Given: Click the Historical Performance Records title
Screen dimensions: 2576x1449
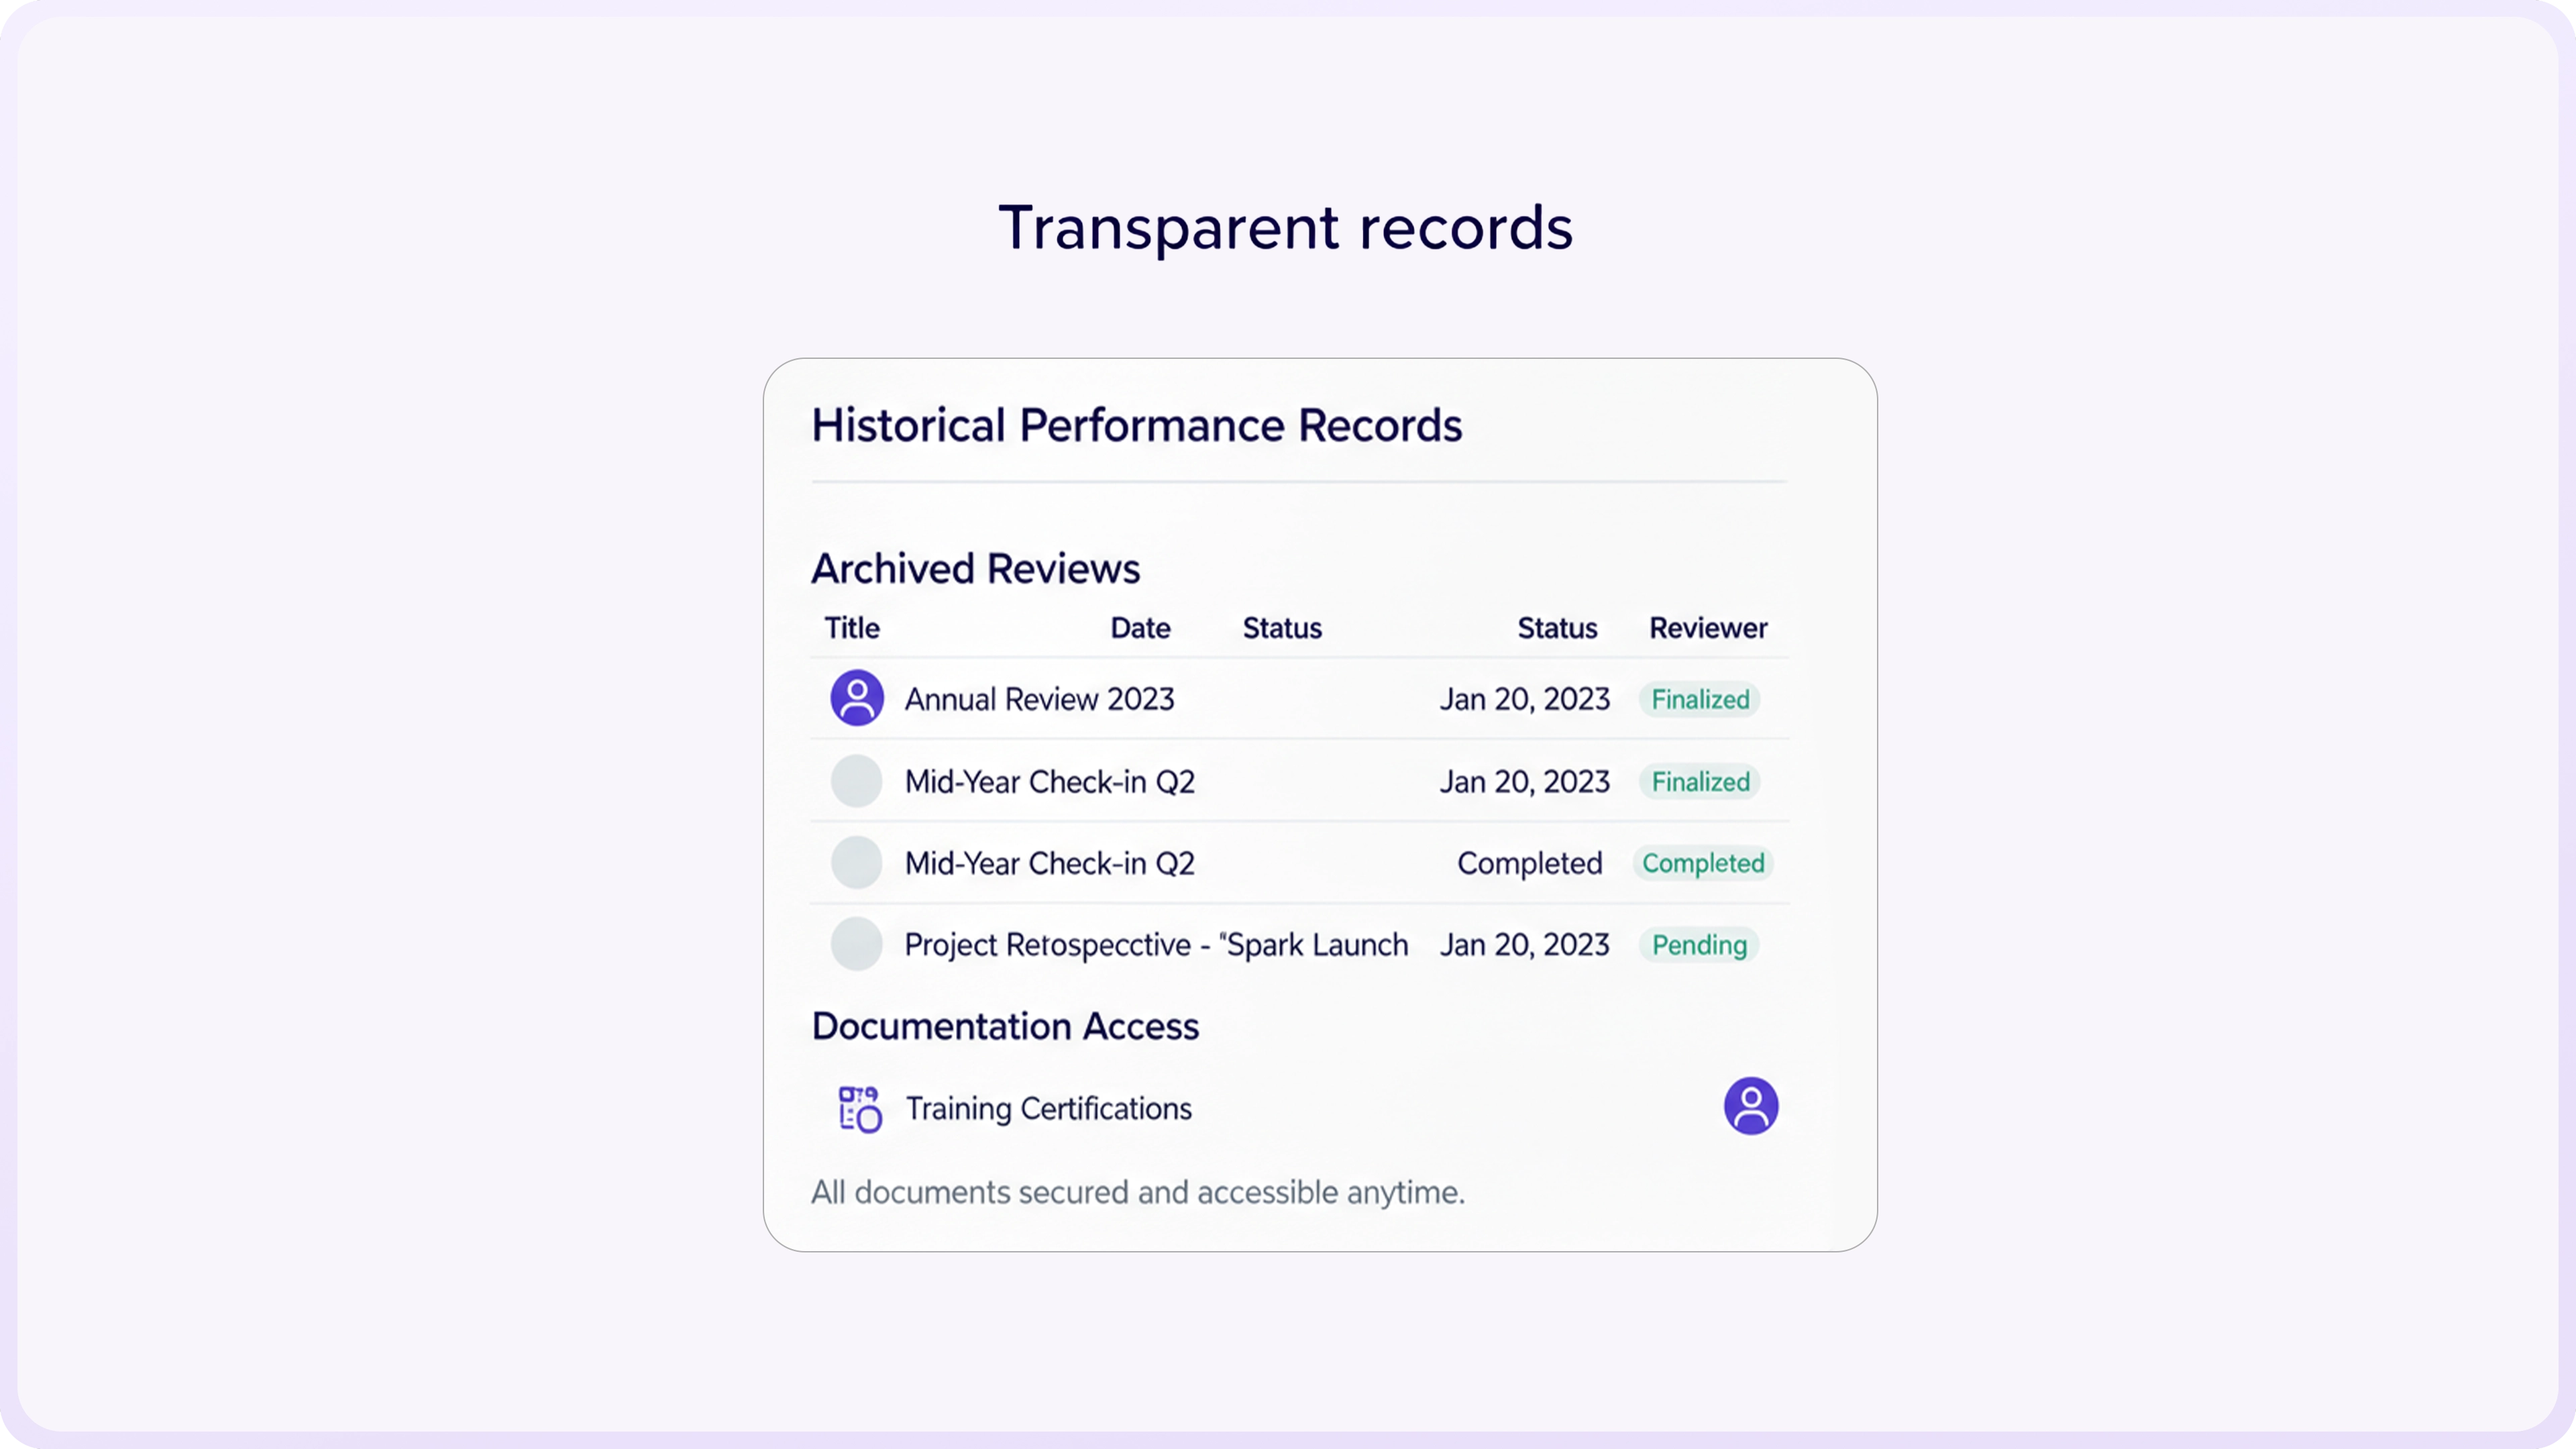Looking at the screenshot, I should [x=1136, y=425].
